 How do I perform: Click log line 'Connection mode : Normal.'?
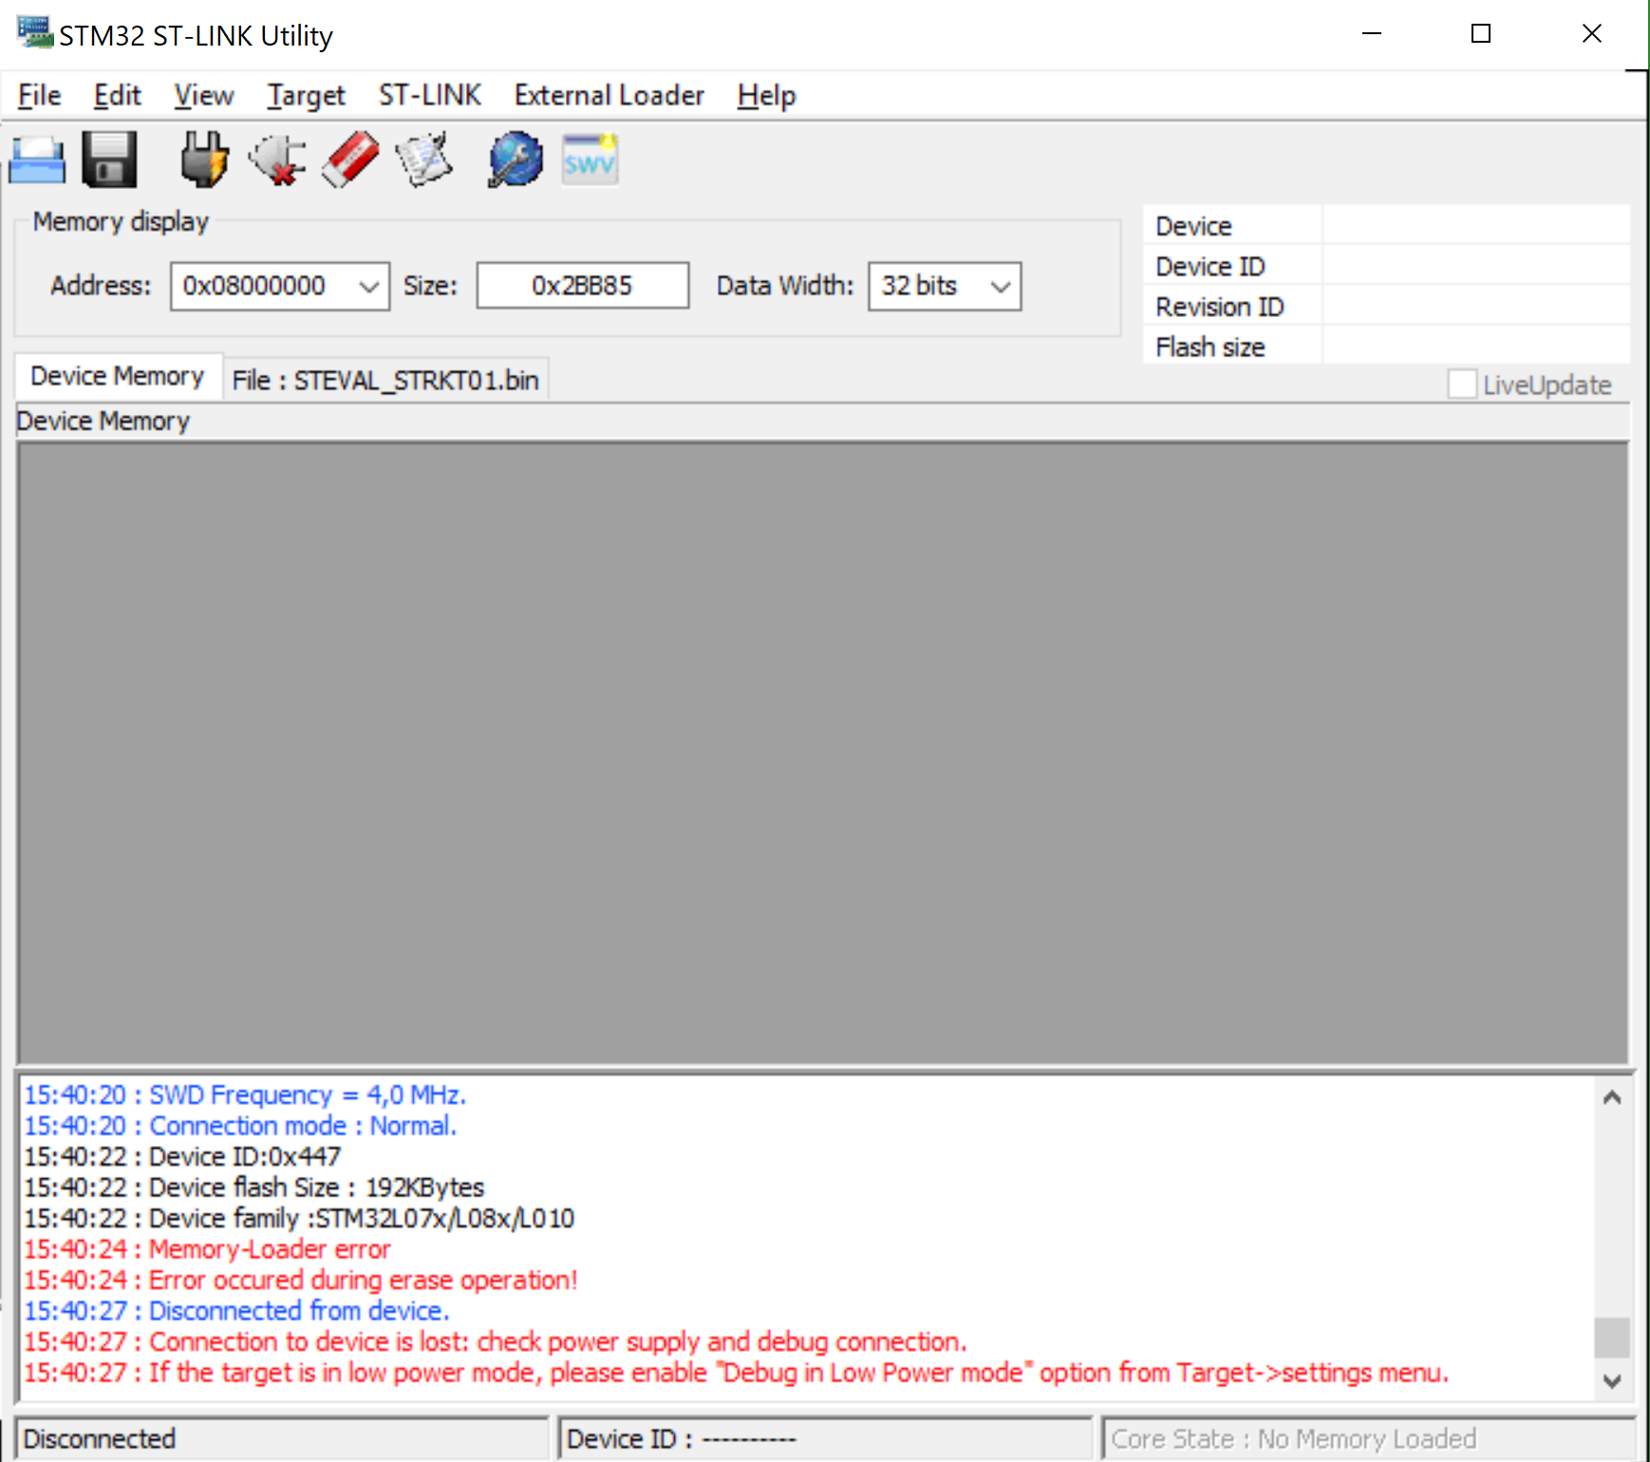click(x=240, y=1126)
